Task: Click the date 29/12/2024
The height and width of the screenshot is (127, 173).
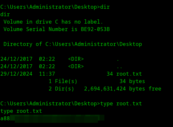Action: 16,74
